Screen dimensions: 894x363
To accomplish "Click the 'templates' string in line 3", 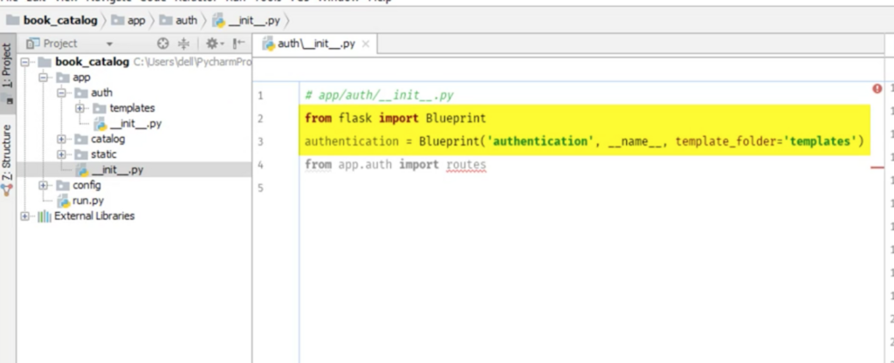I will 821,141.
